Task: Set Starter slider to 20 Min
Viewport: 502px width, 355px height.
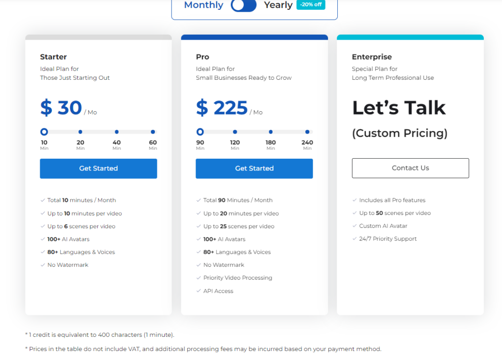Action: point(80,132)
